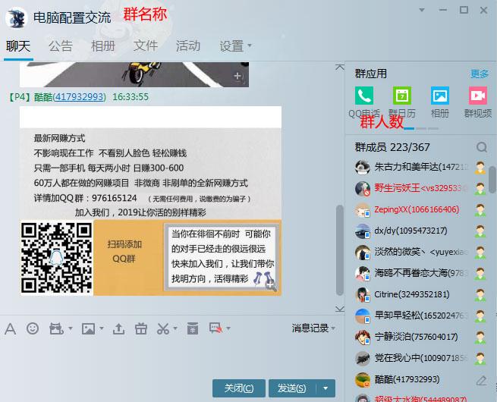The image size is (497, 402).
Task: Select member 早卸早轻松
Action: 420,316
